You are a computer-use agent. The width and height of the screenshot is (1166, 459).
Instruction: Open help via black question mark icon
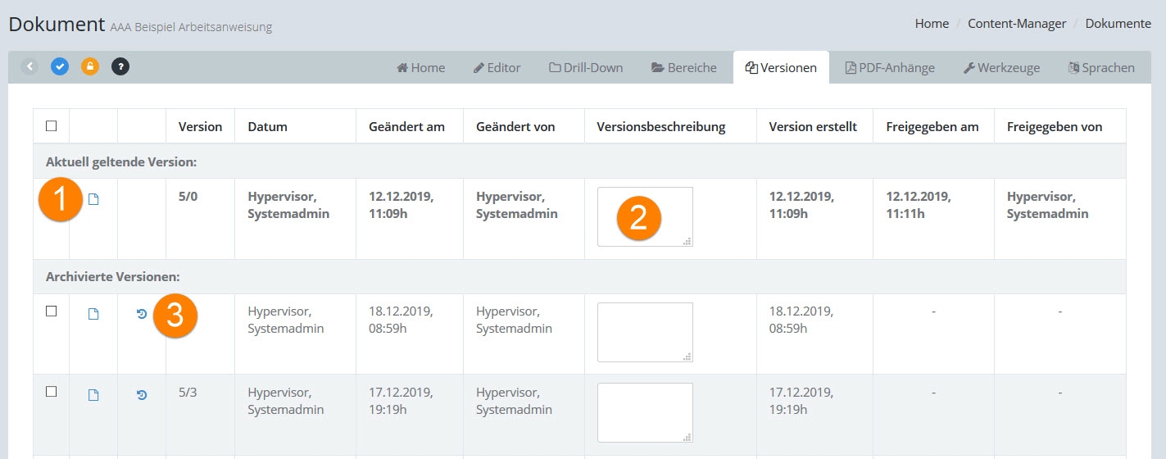120,66
